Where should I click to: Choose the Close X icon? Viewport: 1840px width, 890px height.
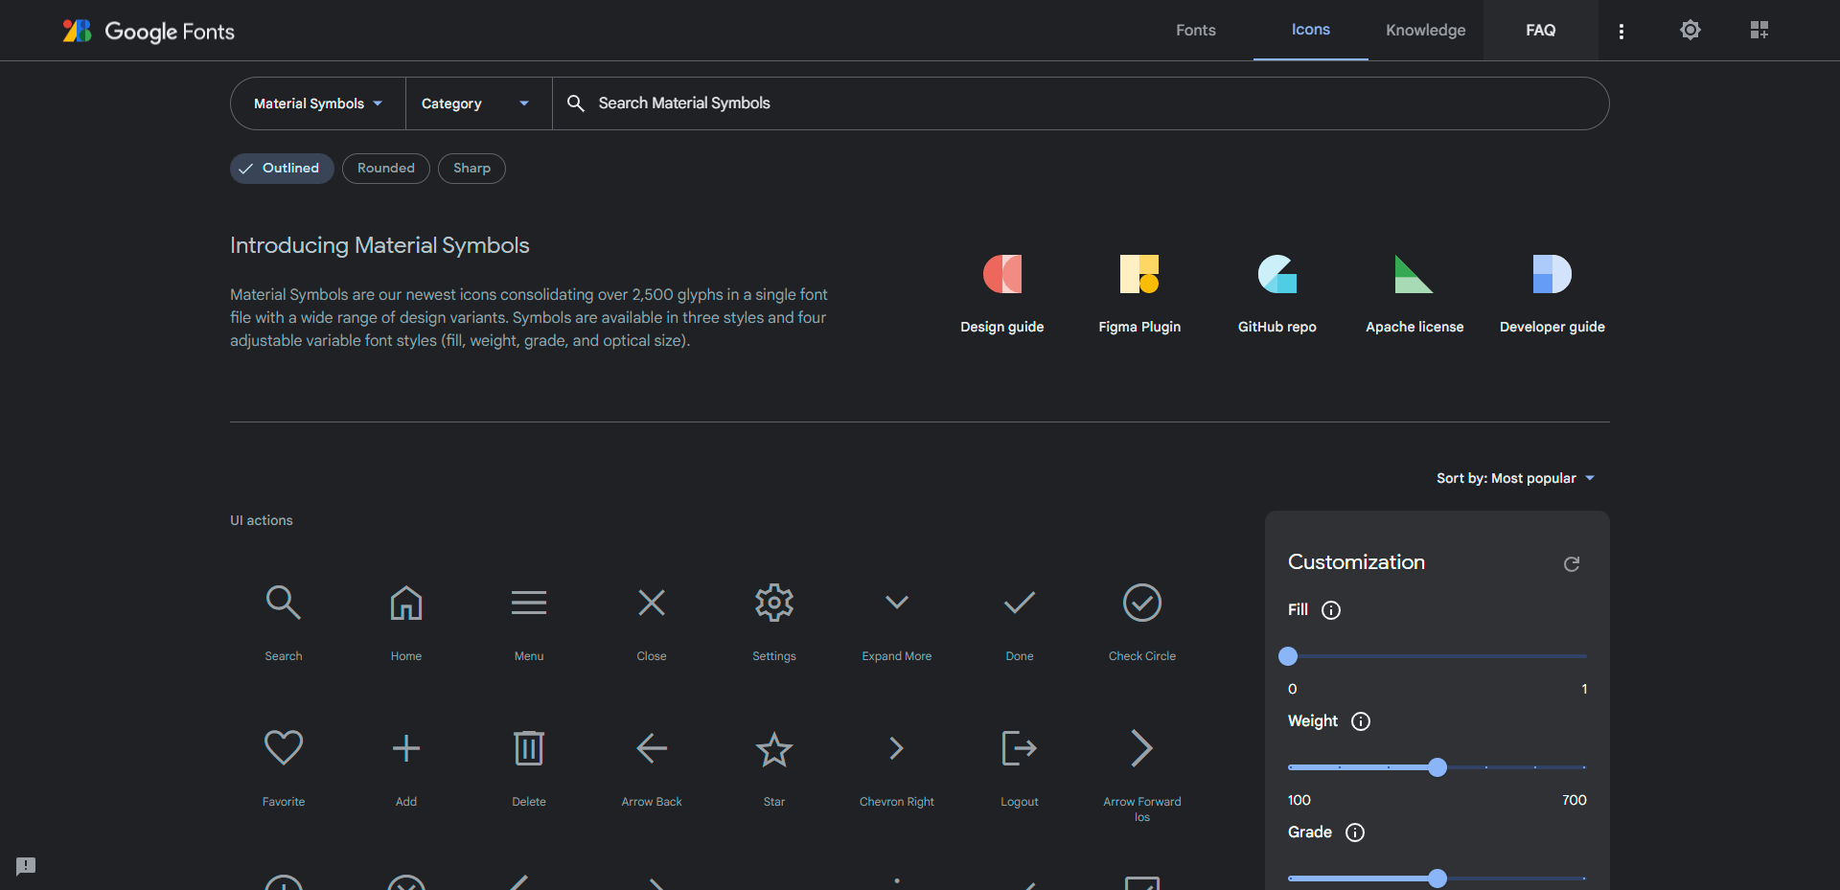coord(652,603)
